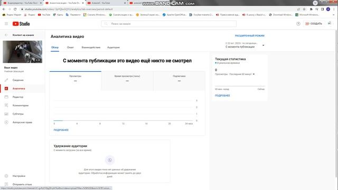Go back with the arrow next to Контент на канале
This screenshot has width=338, height=190.
6,35
